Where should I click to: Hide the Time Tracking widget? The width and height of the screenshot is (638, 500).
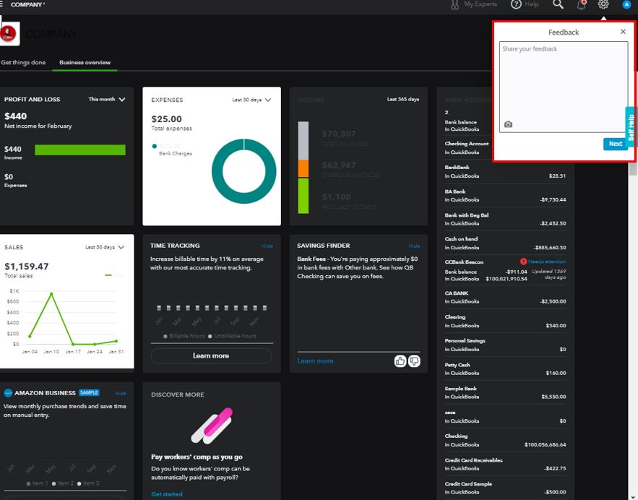pos(267,246)
